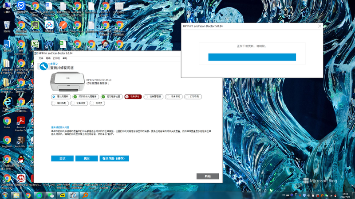Select the 打印队列 status pill
This screenshot has width=355, height=199.
click(193, 96)
